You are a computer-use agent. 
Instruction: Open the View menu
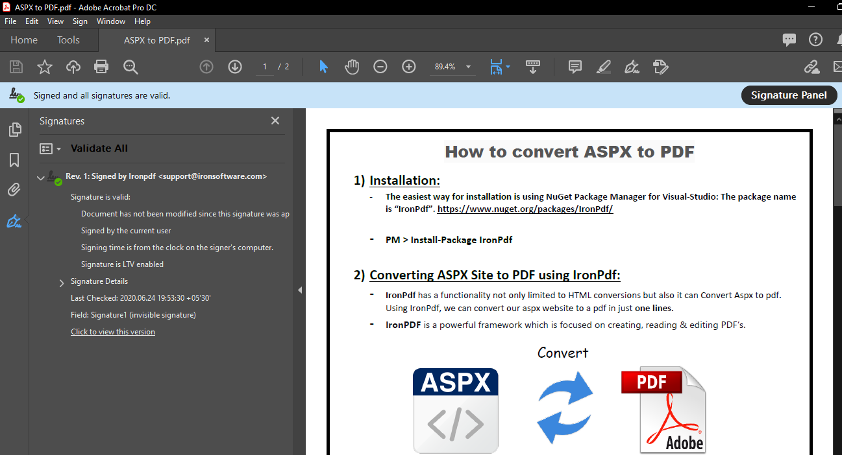coord(56,21)
